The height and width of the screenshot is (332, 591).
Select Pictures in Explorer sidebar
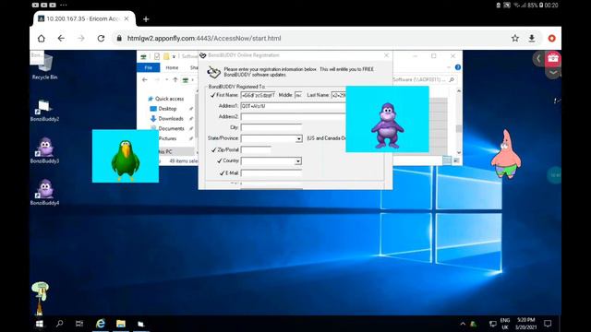[167, 138]
